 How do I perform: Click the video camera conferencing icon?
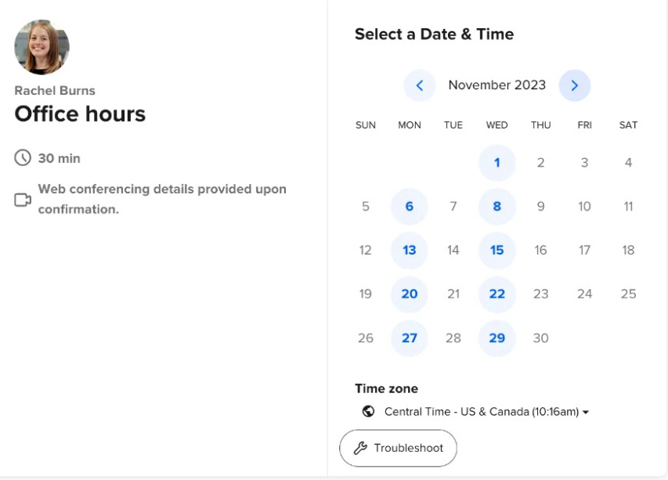tap(22, 200)
